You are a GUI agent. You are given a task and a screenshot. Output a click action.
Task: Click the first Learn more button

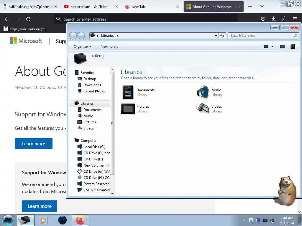click(34, 144)
